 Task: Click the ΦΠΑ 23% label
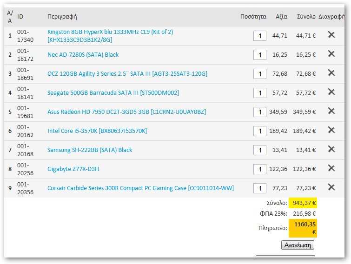tap(273, 214)
